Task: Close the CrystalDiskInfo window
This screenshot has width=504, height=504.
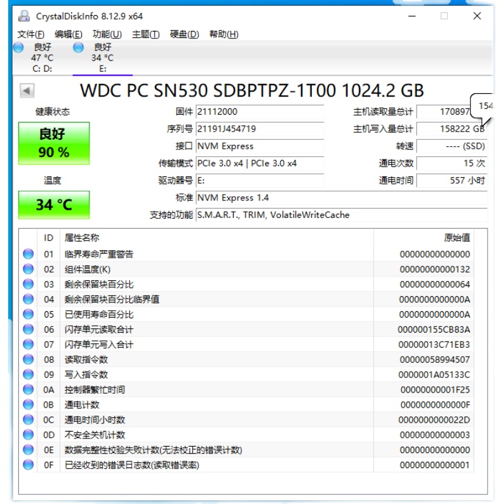Action: point(477,16)
